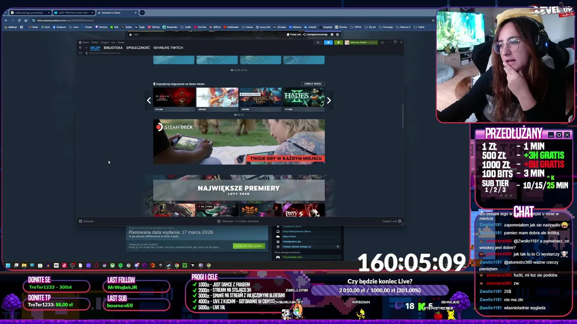This screenshot has height=324, width=577.
Task: Show next Steam Deck carousel games
Action: click(x=329, y=100)
